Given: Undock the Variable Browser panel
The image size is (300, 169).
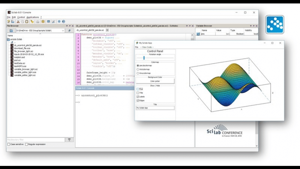Looking at the screenshot, I should (x=253, y=26).
